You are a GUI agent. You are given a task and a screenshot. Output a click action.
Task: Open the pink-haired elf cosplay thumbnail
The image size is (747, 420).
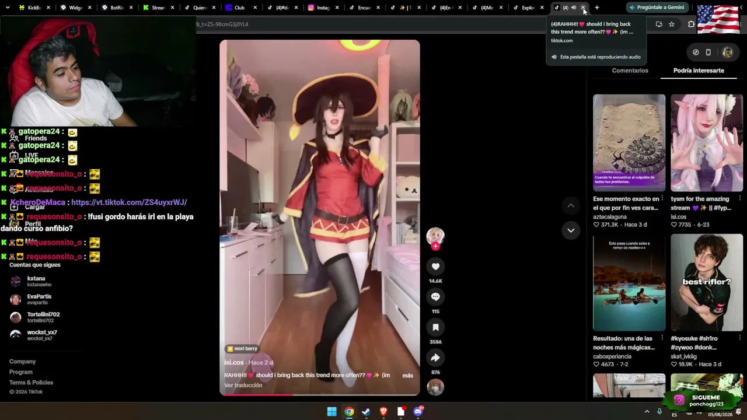click(707, 143)
